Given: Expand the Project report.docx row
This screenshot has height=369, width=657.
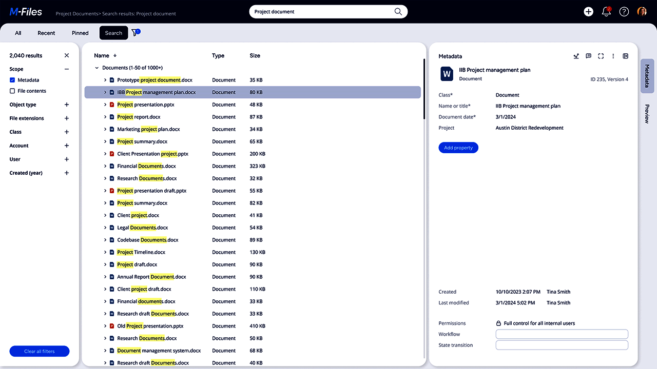Looking at the screenshot, I should 105,117.
